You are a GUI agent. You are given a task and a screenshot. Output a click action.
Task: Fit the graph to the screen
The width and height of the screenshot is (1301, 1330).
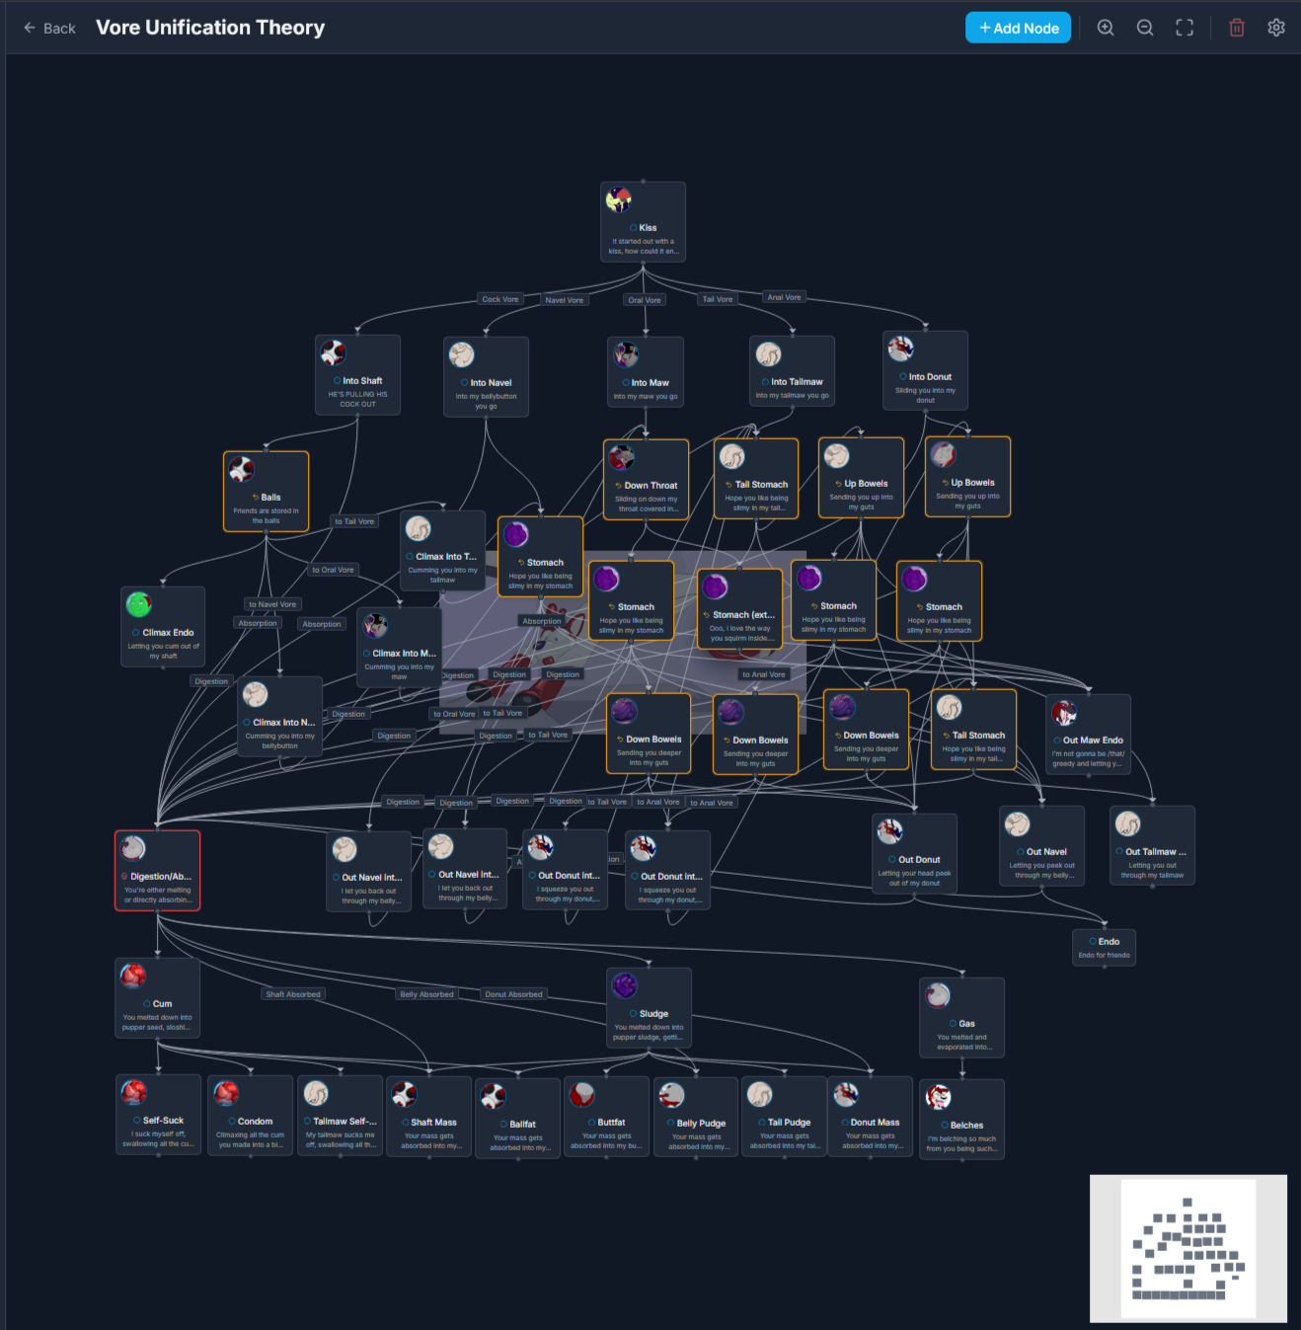point(1185,28)
